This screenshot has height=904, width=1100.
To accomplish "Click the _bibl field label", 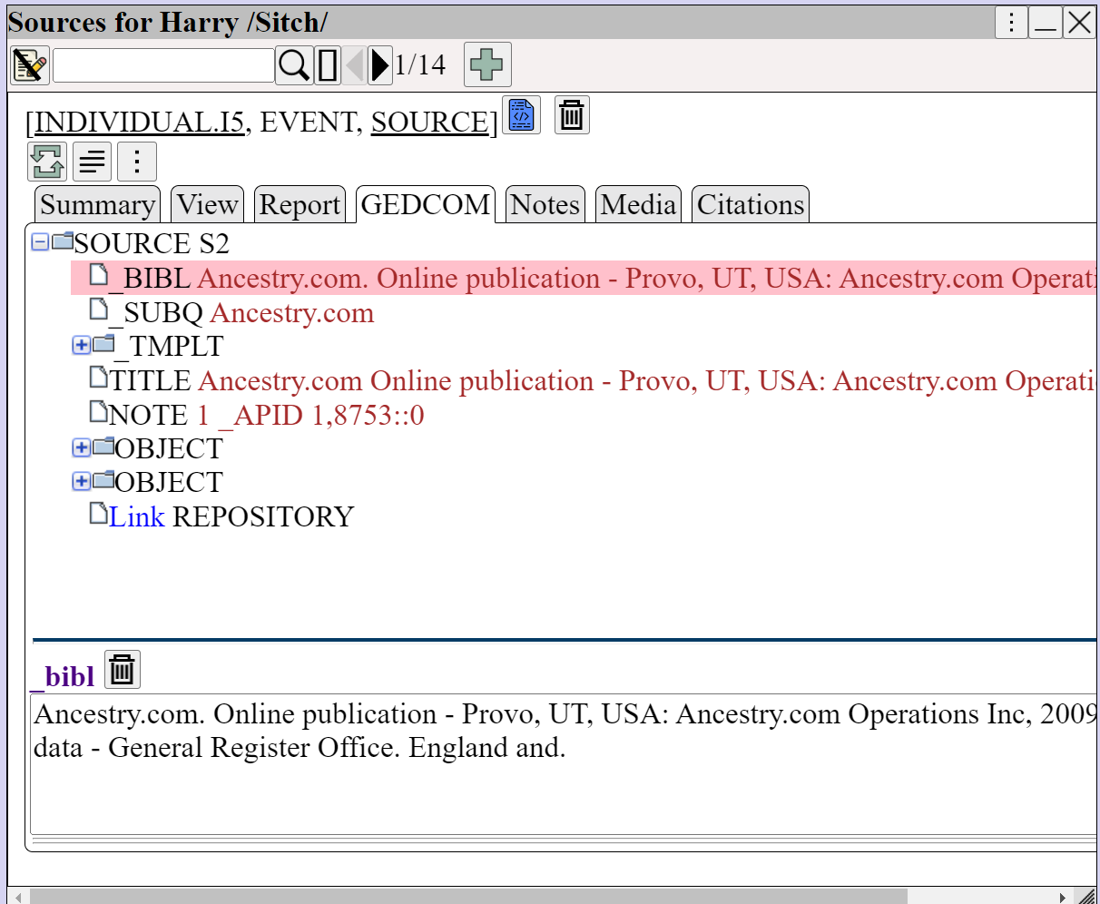I will (63, 675).
